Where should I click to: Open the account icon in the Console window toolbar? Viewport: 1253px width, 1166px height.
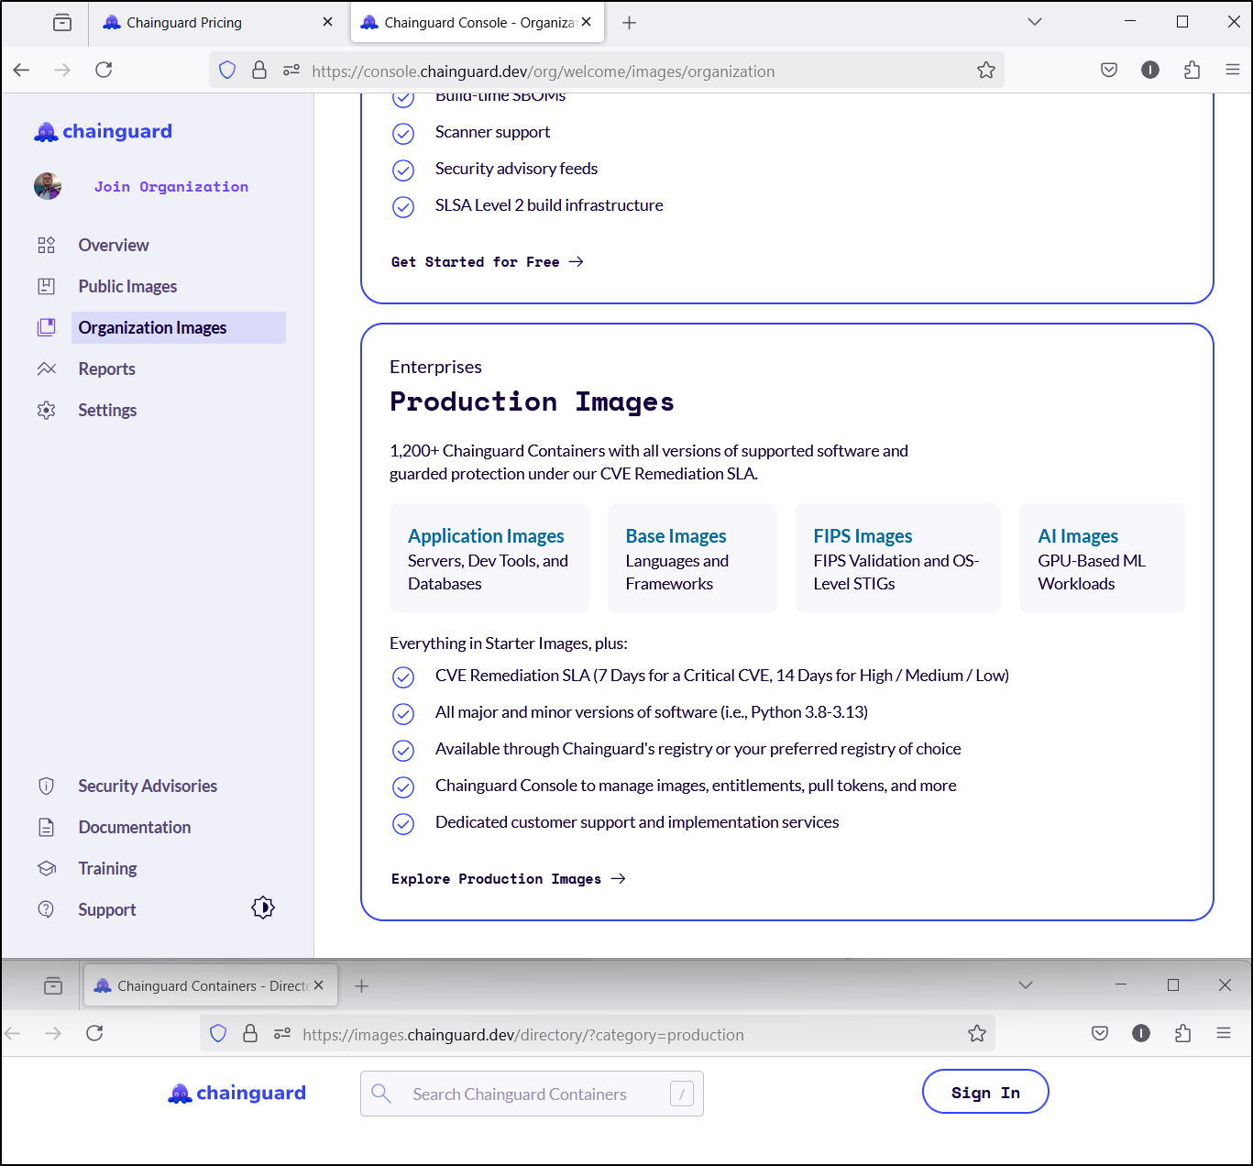point(1150,70)
